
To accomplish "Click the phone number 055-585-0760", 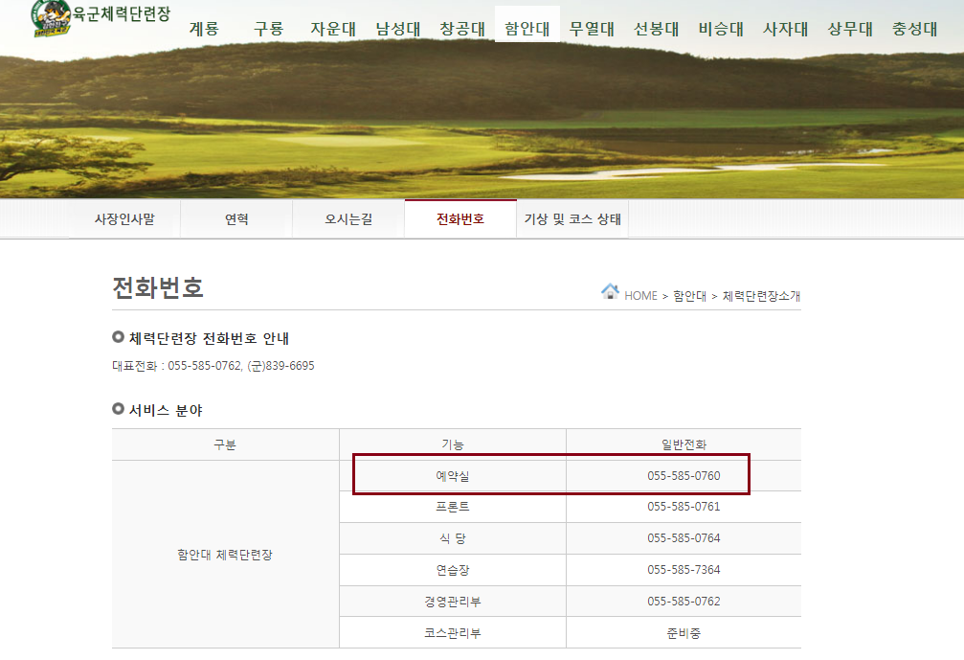I will 684,476.
